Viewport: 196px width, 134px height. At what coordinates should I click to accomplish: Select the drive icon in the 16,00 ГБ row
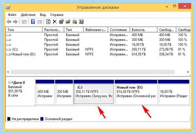point(8,45)
